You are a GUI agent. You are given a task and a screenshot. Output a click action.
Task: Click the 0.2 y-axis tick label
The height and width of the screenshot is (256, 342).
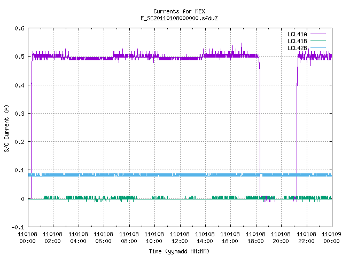pos(19,142)
